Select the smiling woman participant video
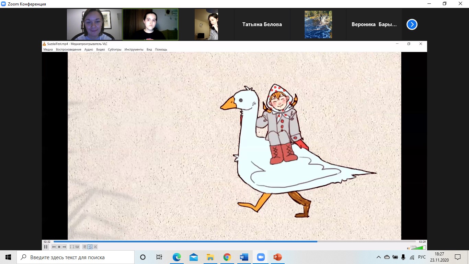Viewport: 469px width, 264px height. tap(94, 24)
